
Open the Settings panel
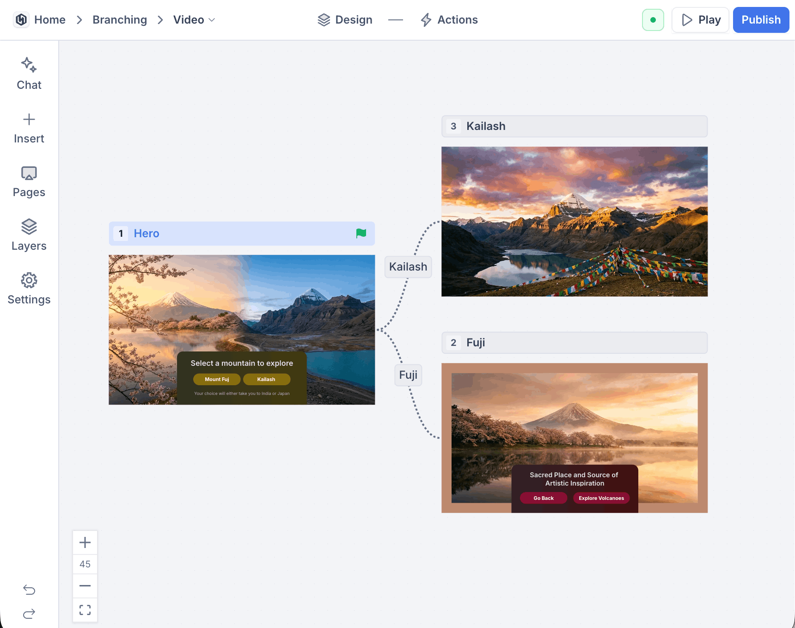click(29, 289)
